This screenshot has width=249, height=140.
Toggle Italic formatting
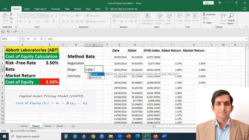[25, 21]
